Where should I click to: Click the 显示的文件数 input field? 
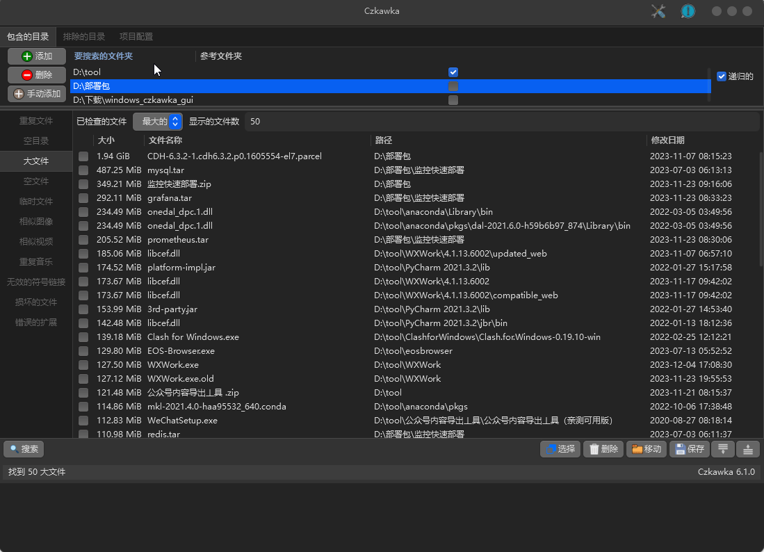click(501, 122)
